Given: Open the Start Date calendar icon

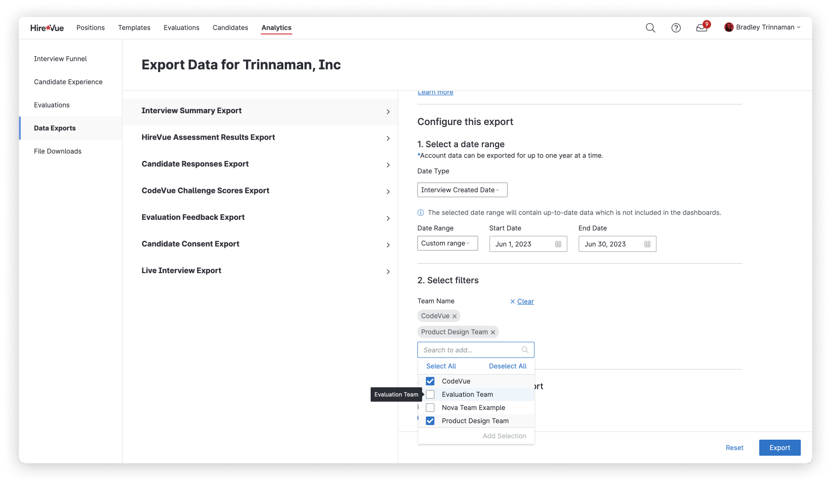Looking at the screenshot, I should (x=558, y=244).
